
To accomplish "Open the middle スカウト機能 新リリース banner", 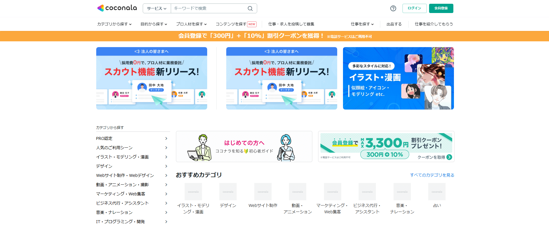I will 282,78.
